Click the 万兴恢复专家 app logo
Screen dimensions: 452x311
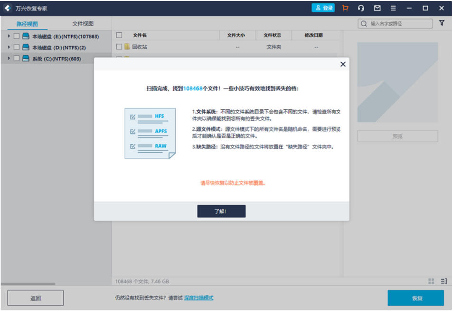(x=7, y=8)
